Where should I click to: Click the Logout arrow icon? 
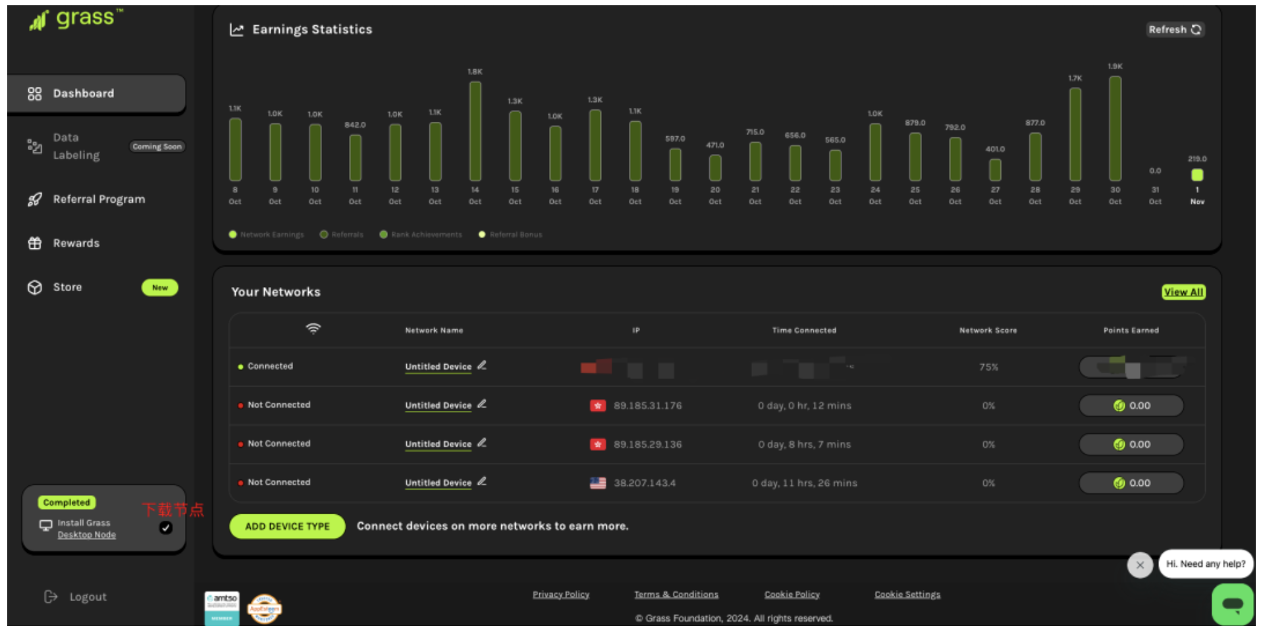coord(51,597)
